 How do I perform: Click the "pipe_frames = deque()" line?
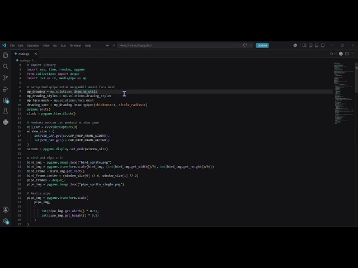click(46, 180)
